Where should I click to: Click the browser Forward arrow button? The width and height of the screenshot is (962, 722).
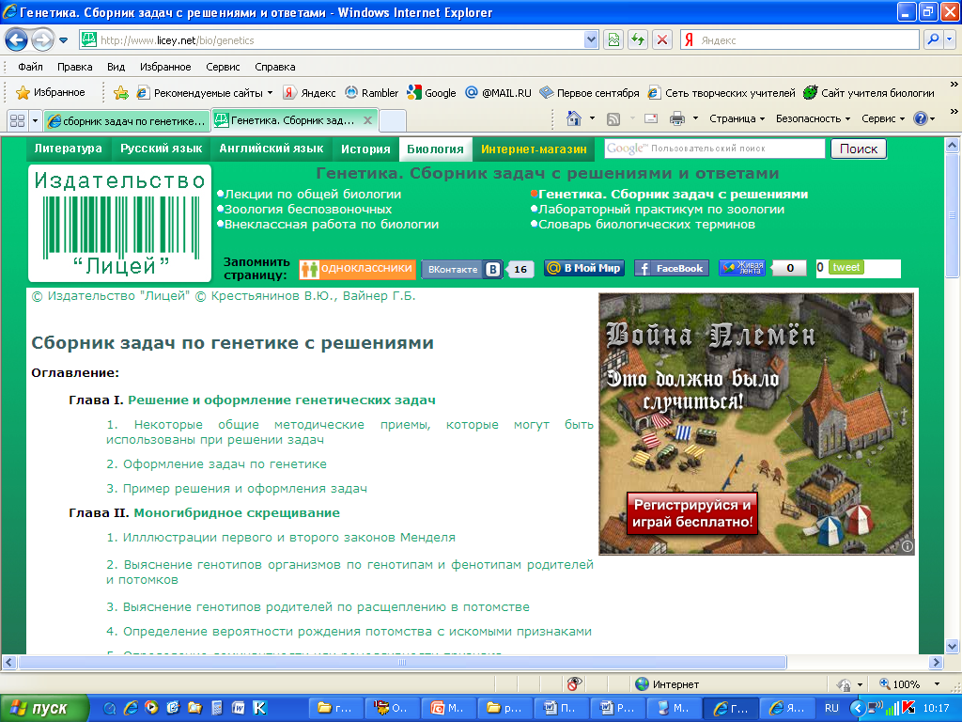click(x=41, y=40)
